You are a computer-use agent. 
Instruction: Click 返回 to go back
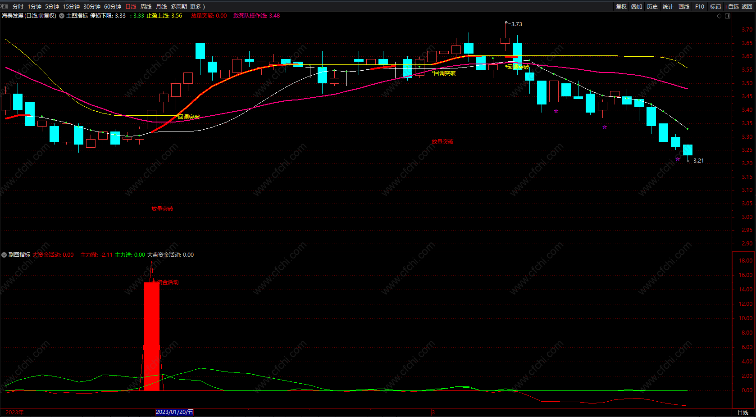[747, 7]
